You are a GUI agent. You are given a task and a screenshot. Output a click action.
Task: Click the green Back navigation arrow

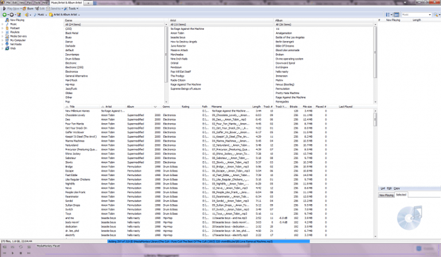tap(3, 14)
